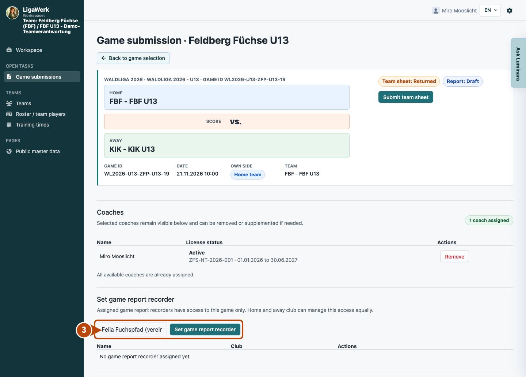Open Game submissions in the sidebar
This screenshot has width=526, height=377.
click(x=42, y=77)
